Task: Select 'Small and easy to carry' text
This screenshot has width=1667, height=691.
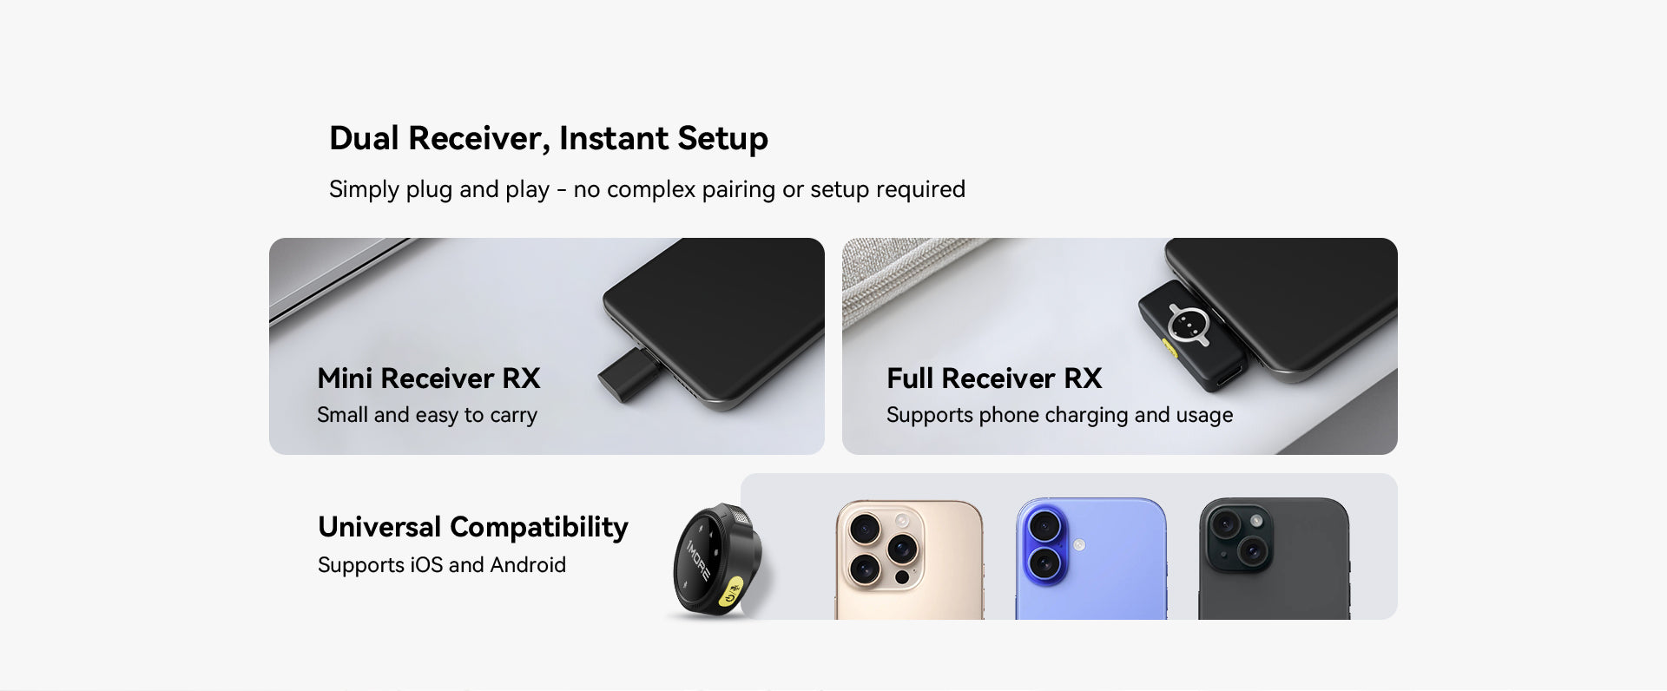Action: tap(427, 415)
